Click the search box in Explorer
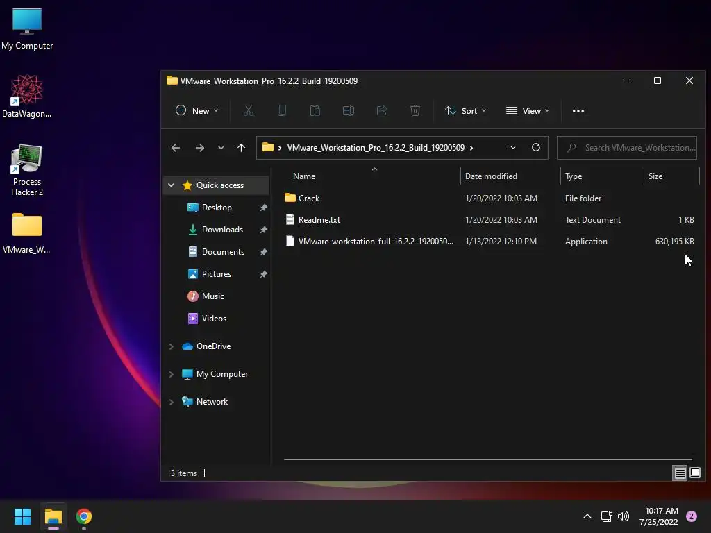711x533 pixels. (627, 148)
